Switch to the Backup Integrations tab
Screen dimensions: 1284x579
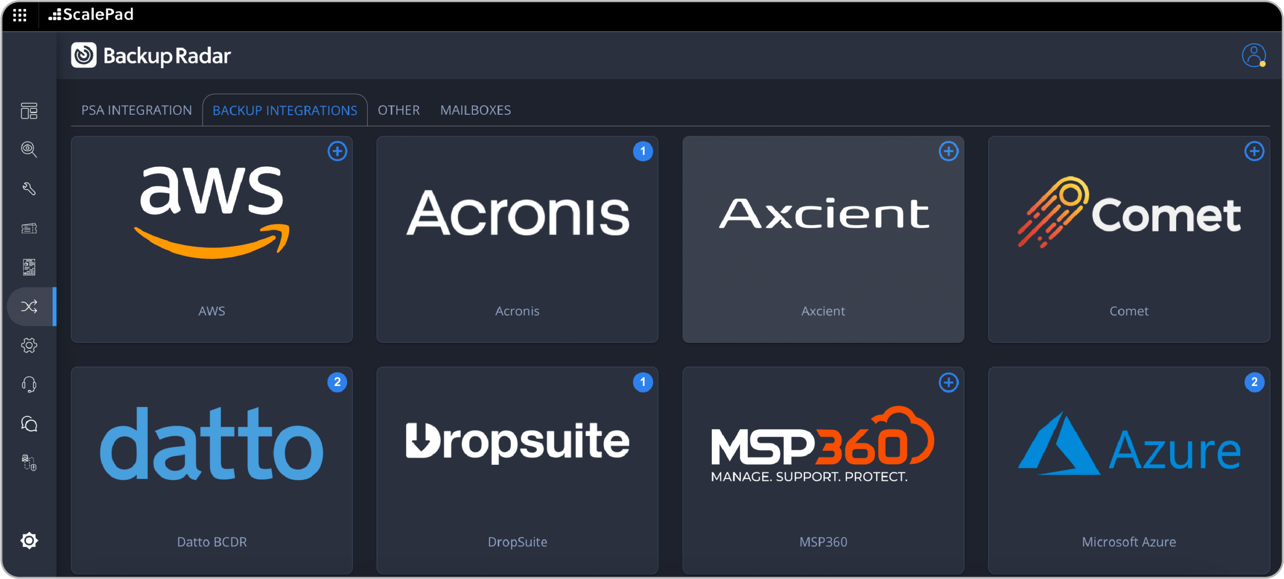pos(285,110)
